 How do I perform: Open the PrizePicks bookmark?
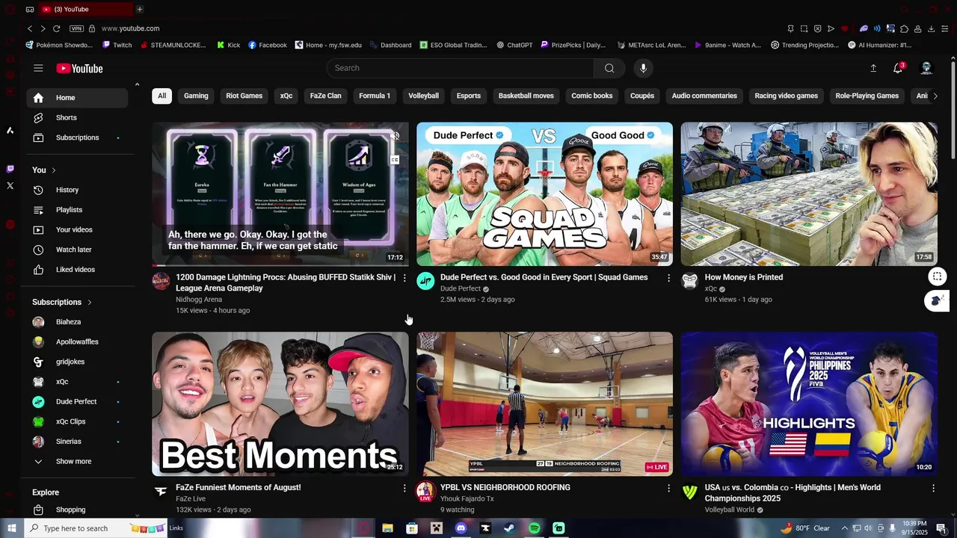[x=573, y=45]
